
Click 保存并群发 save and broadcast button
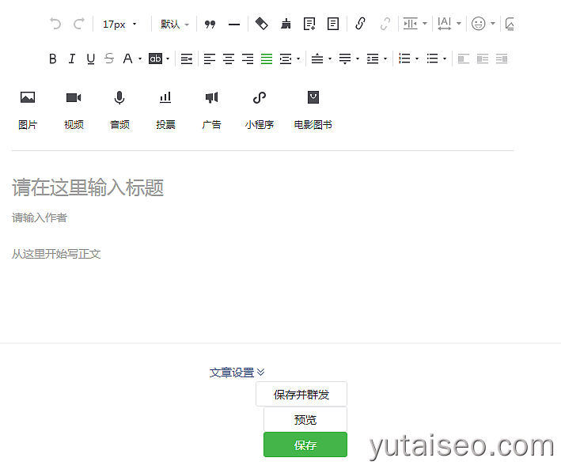[x=301, y=394]
